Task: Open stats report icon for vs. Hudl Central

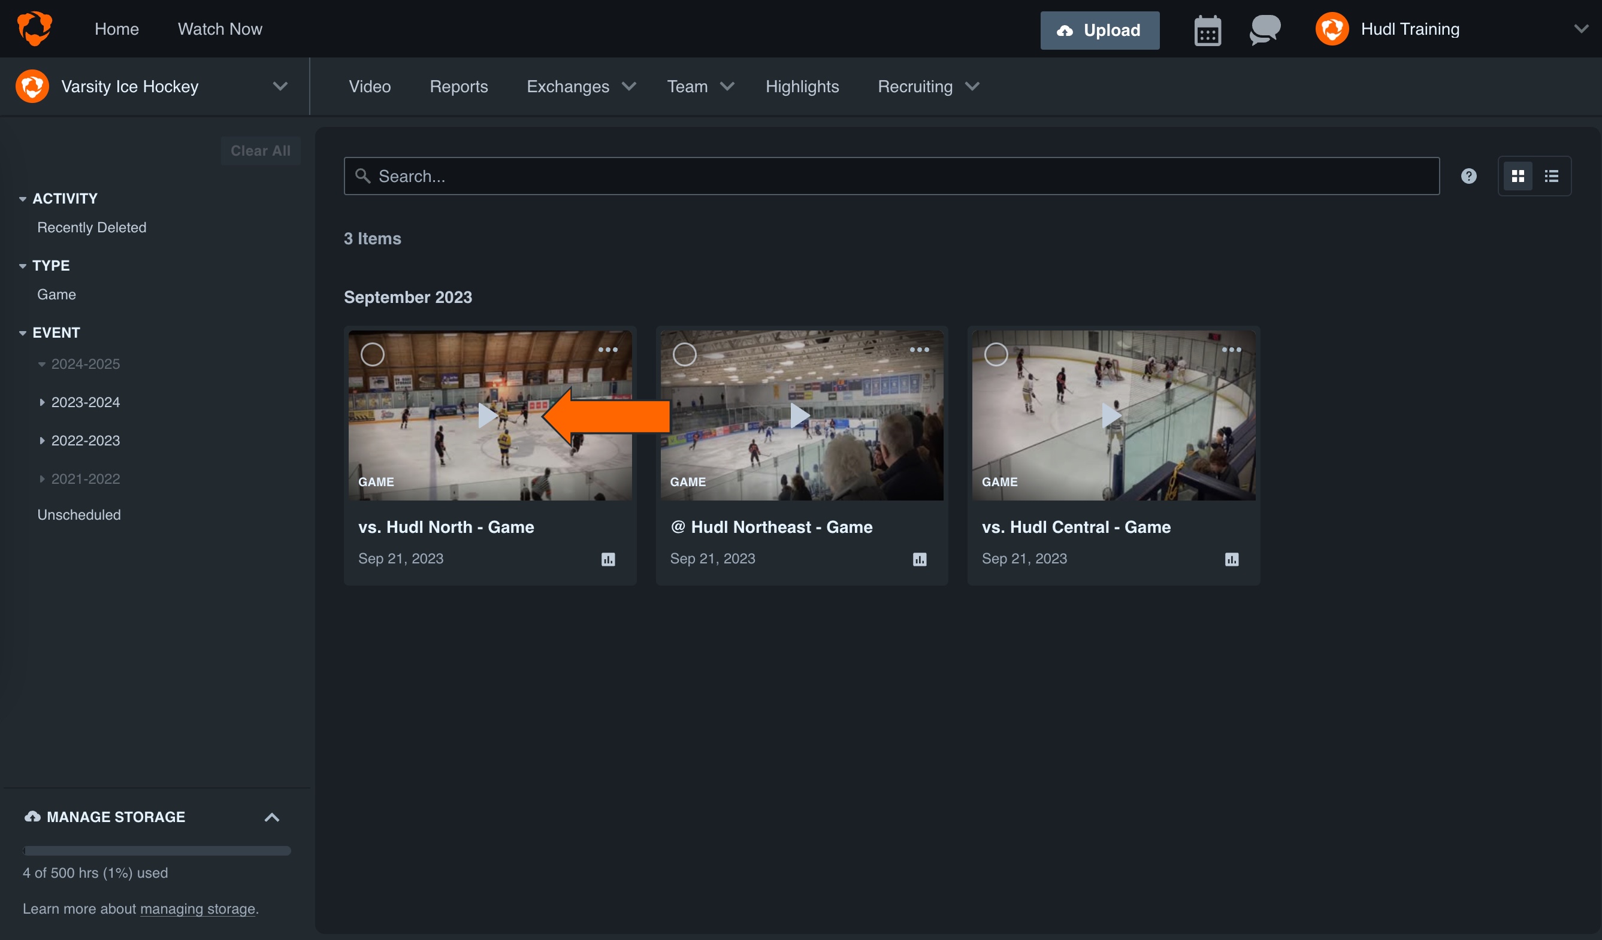Action: point(1232,559)
